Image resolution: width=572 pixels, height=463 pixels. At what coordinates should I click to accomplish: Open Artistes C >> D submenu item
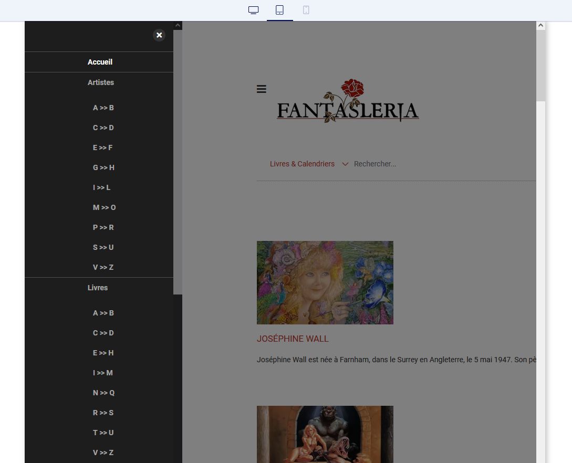[x=103, y=128]
